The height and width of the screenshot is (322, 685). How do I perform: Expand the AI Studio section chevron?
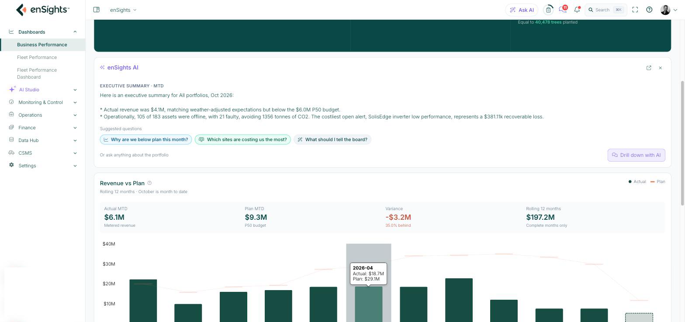pyautogui.click(x=75, y=90)
